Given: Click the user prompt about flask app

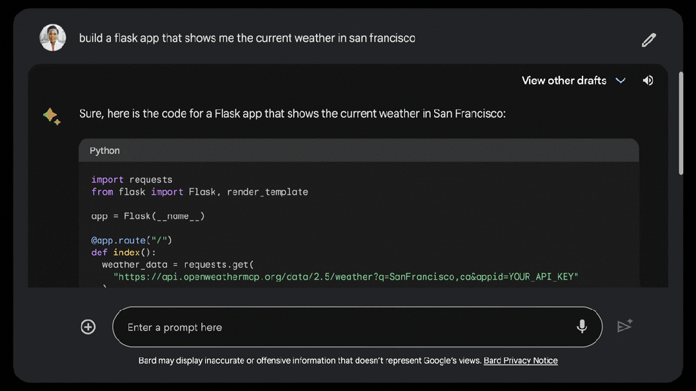Looking at the screenshot, I should (247, 38).
